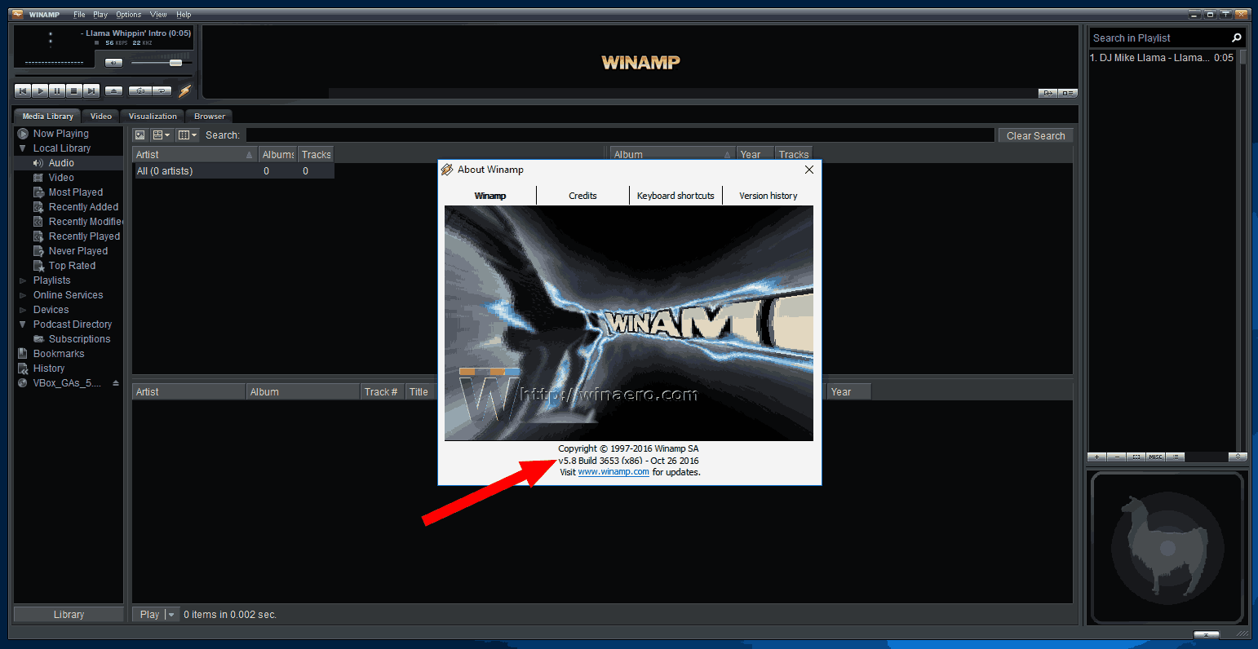Open the View menu
The height and width of the screenshot is (649, 1258).
click(158, 15)
